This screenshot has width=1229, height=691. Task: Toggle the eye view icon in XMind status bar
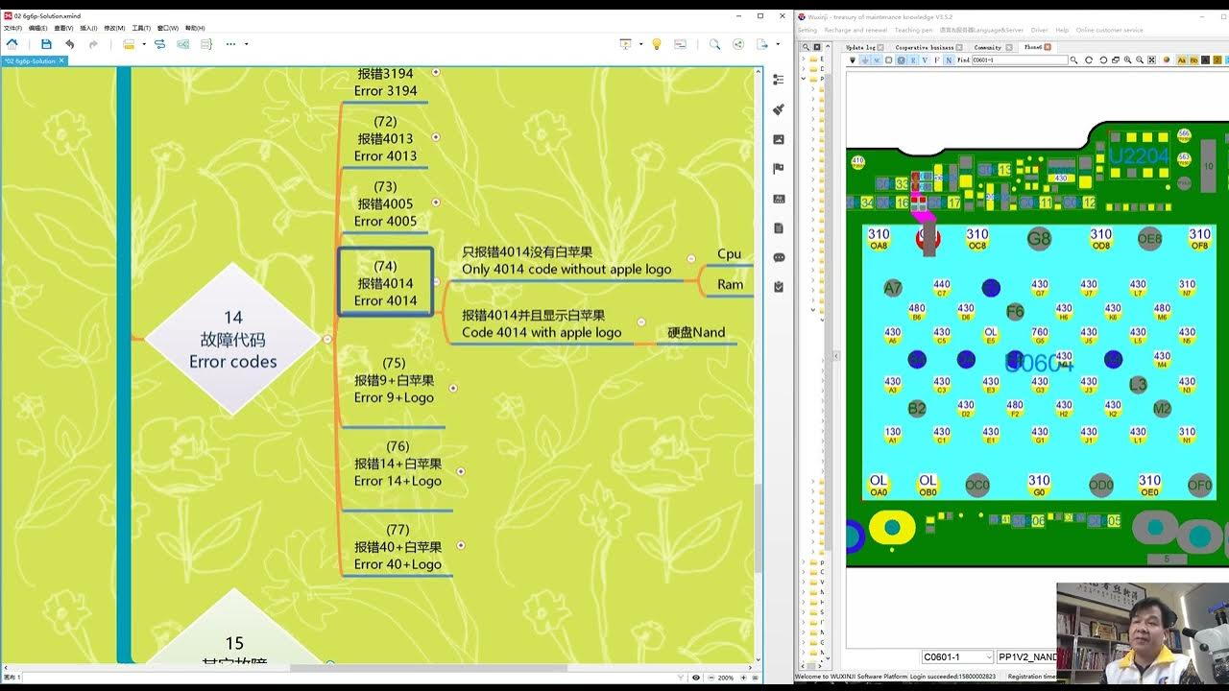click(x=696, y=678)
